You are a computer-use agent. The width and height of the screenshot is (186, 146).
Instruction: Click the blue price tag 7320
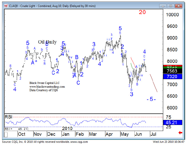[172, 77]
